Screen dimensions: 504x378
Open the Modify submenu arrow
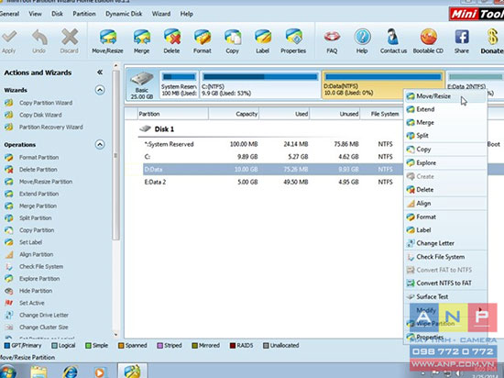coord(480,310)
